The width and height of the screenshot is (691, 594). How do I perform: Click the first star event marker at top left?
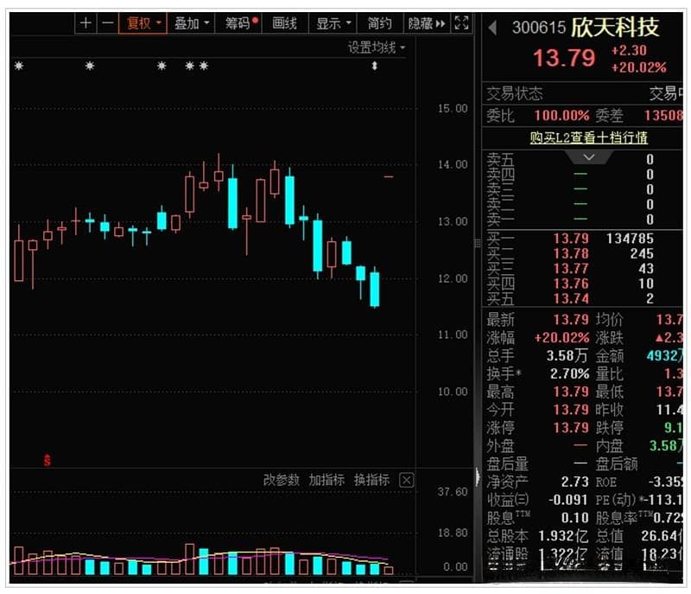pyautogui.click(x=18, y=67)
